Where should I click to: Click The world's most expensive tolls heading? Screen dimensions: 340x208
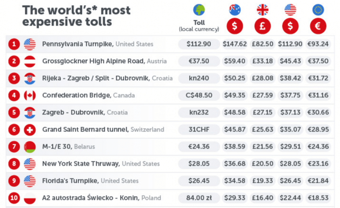click(x=76, y=16)
